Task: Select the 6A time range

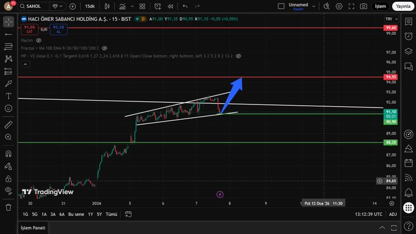Action: click(62, 214)
